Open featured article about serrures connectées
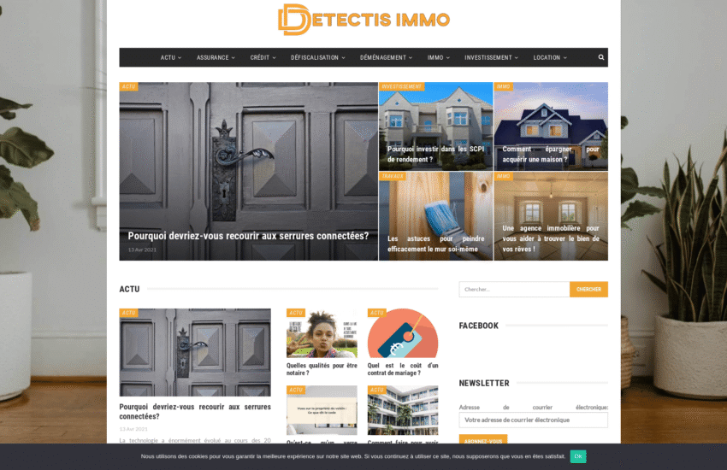 coord(248,236)
